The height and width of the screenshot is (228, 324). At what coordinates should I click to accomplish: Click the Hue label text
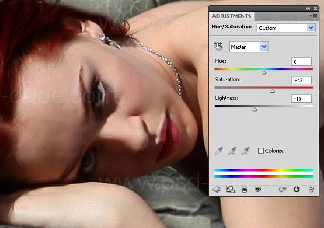tap(221, 61)
